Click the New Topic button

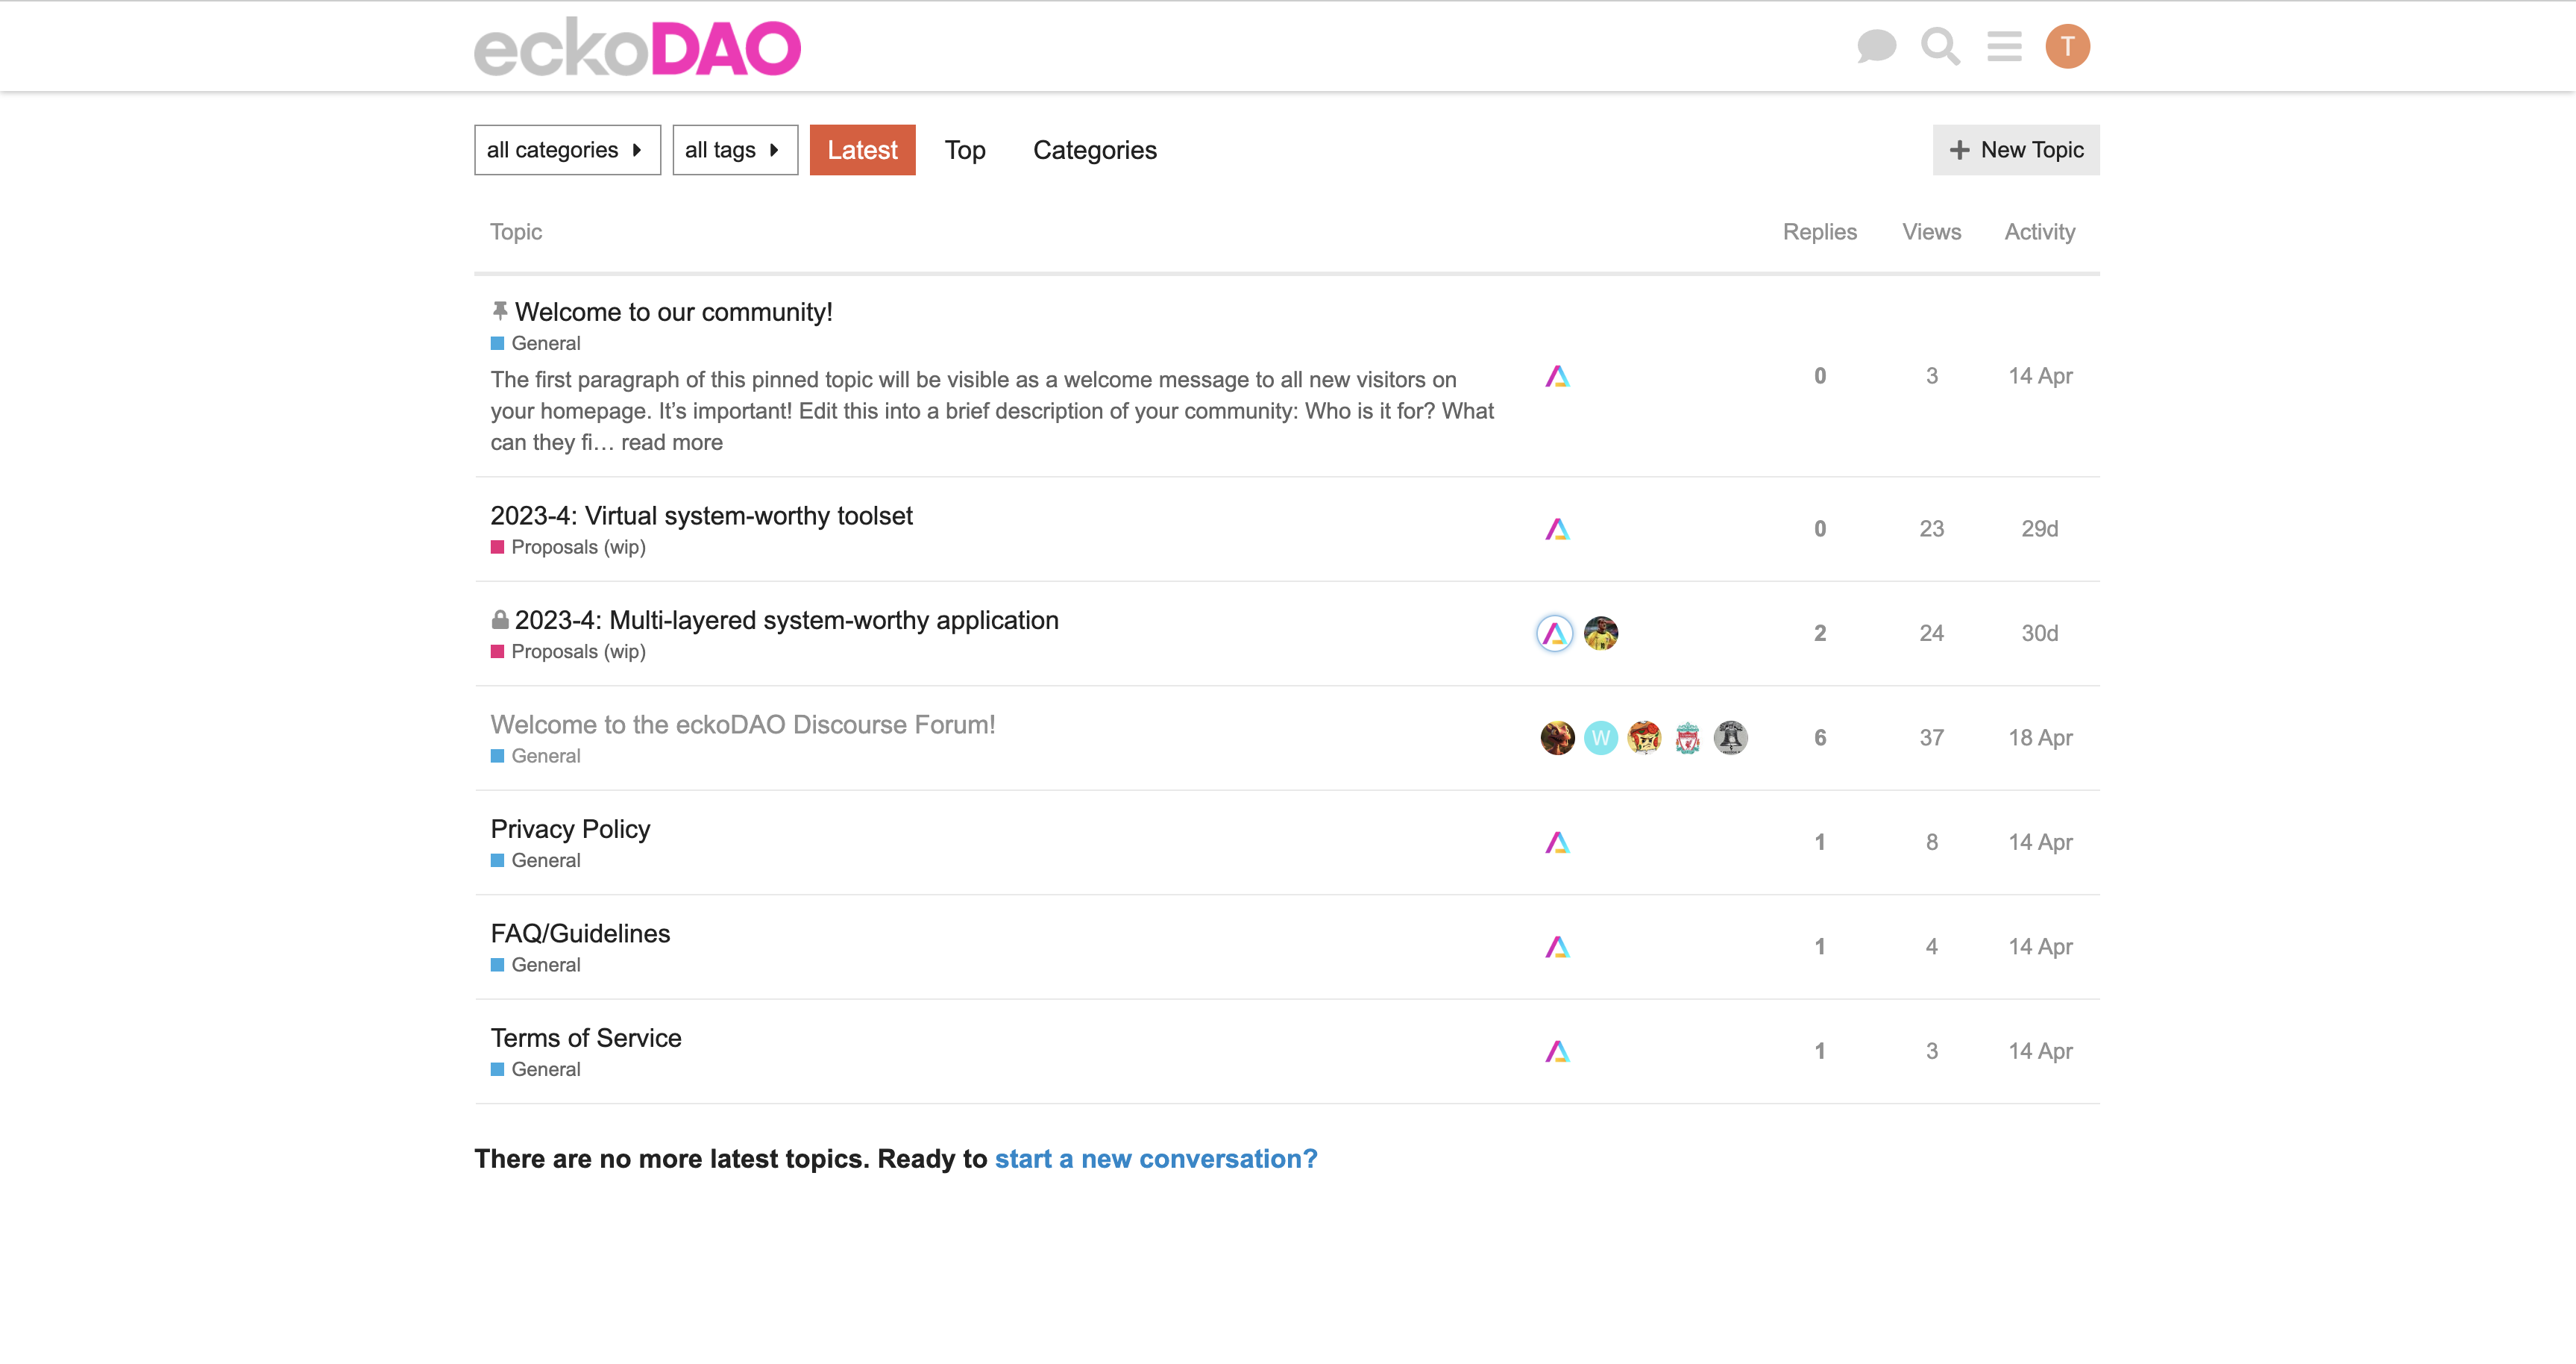pyautogui.click(x=2015, y=150)
